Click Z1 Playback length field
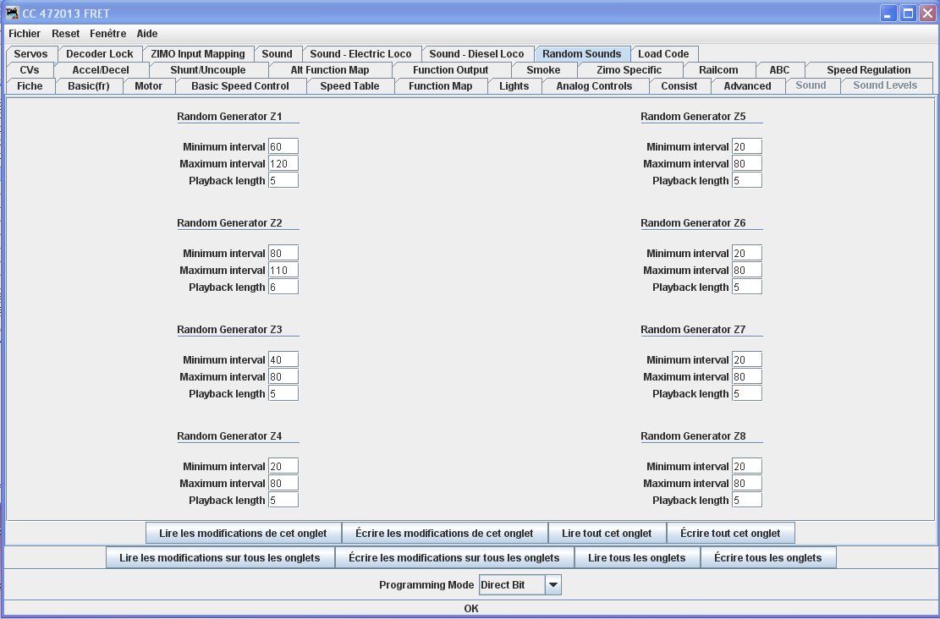The image size is (940, 619). click(283, 180)
